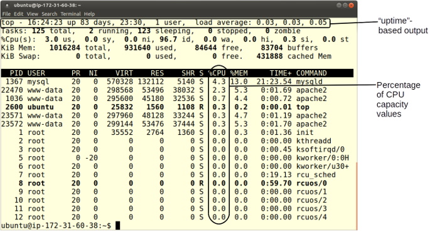Screen dimensions: 430x232
Task: Click the USER column header
Action: click(x=36, y=73)
